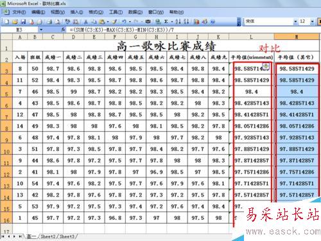The width and height of the screenshot is (321, 241).
Task: Click header cell 成绩五
Action: tap(135, 57)
